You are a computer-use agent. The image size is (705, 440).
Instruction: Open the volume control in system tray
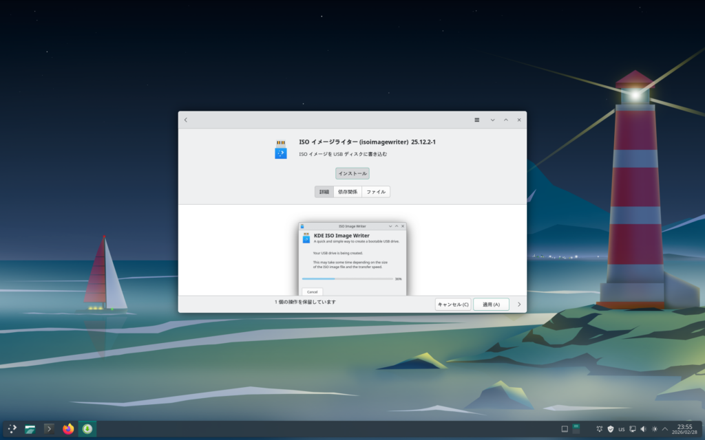(x=643, y=429)
